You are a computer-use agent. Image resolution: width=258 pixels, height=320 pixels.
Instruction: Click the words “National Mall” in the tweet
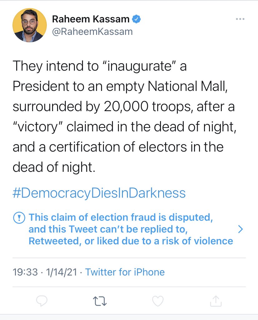coord(184,87)
